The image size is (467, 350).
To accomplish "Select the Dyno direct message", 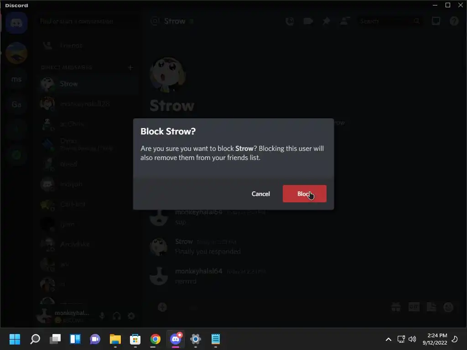I will pyautogui.click(x=88, y=144).
